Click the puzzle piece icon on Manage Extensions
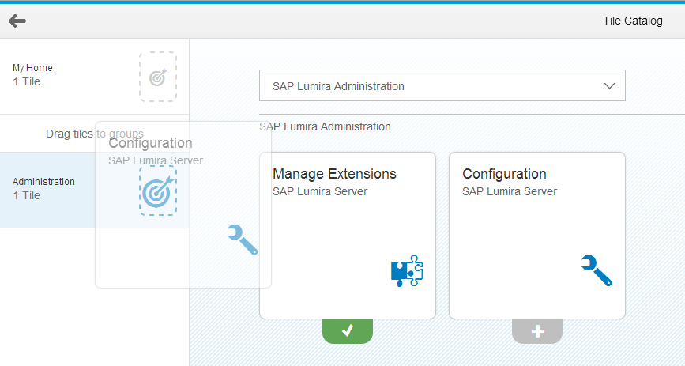This screenshot has height=366, width=685. [407, 271]
